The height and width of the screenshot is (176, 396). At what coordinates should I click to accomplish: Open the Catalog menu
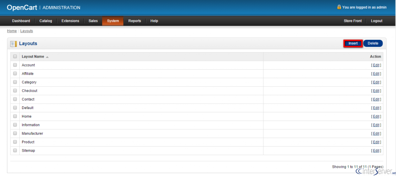click(x=46, y=21)
